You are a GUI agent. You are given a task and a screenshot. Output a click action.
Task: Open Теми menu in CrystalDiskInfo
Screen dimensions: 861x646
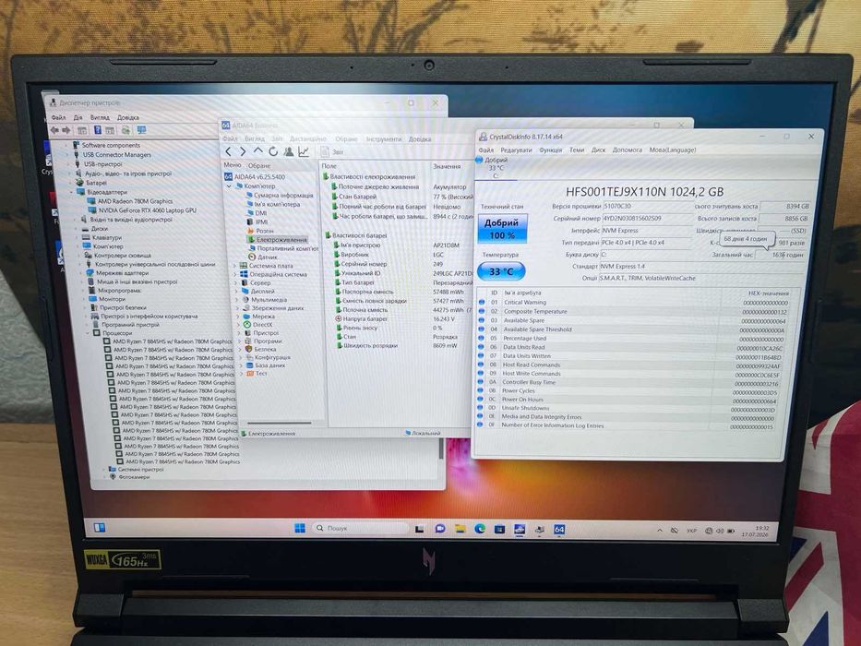click(577, 150)
